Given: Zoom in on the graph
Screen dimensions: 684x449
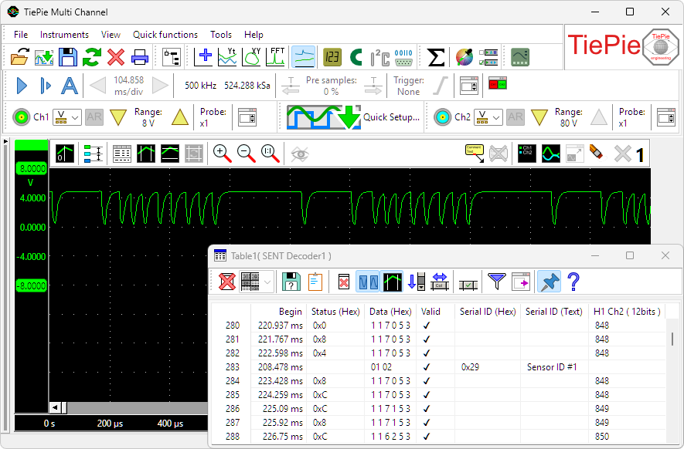Looking at the screenshot, I should coord(222,154).
